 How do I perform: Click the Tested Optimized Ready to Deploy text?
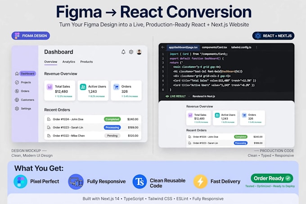[270, 186]
